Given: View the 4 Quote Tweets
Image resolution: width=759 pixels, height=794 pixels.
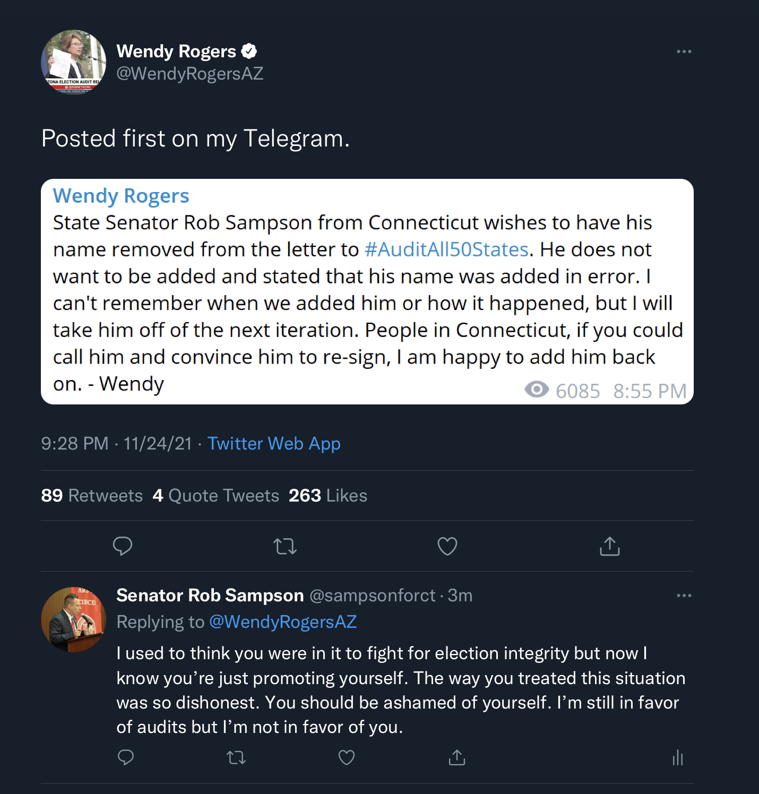Looking at the screenshot, I should (215, 496).
